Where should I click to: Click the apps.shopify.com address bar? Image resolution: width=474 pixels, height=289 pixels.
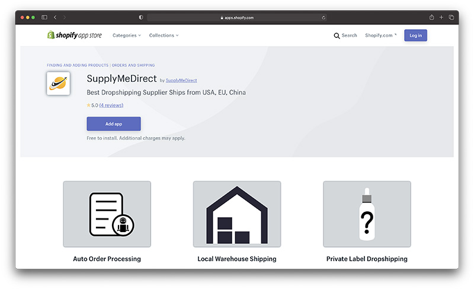237,18
